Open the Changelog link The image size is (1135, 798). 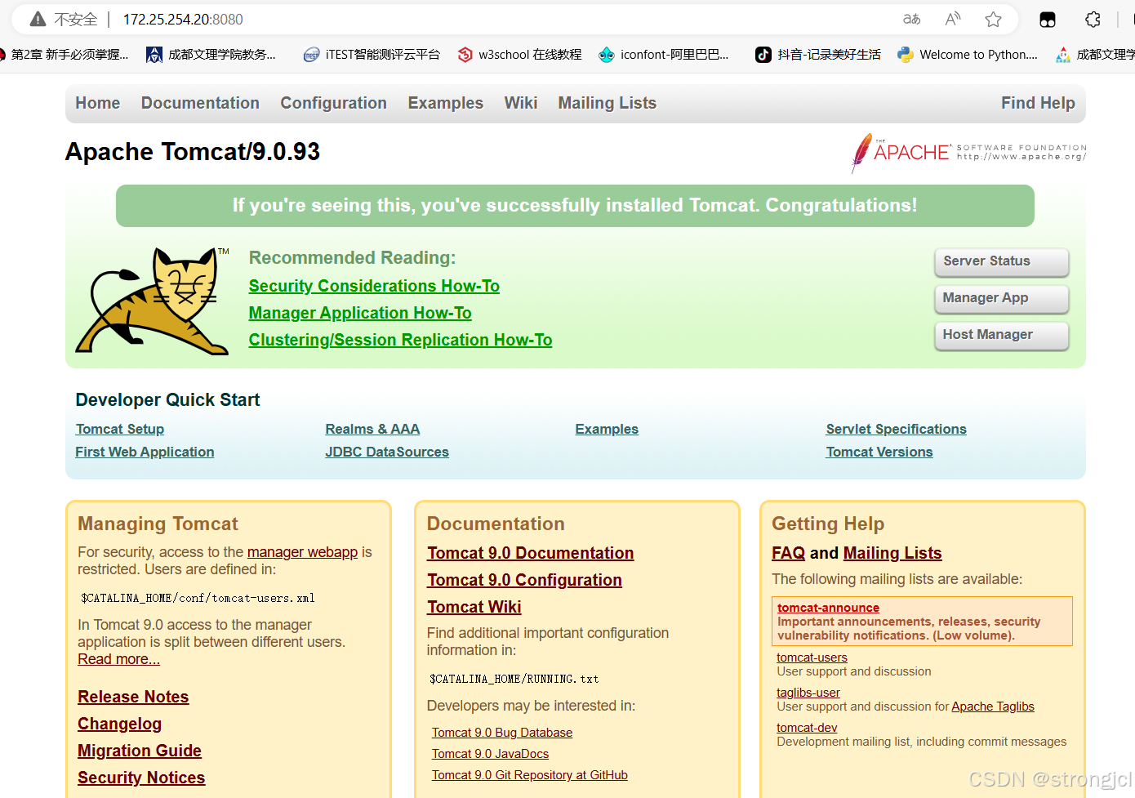click(x=119, y=724)
